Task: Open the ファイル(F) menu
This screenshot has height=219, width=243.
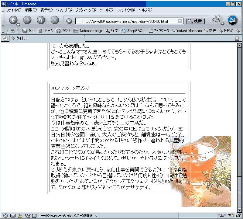Action: pos(14,10)
